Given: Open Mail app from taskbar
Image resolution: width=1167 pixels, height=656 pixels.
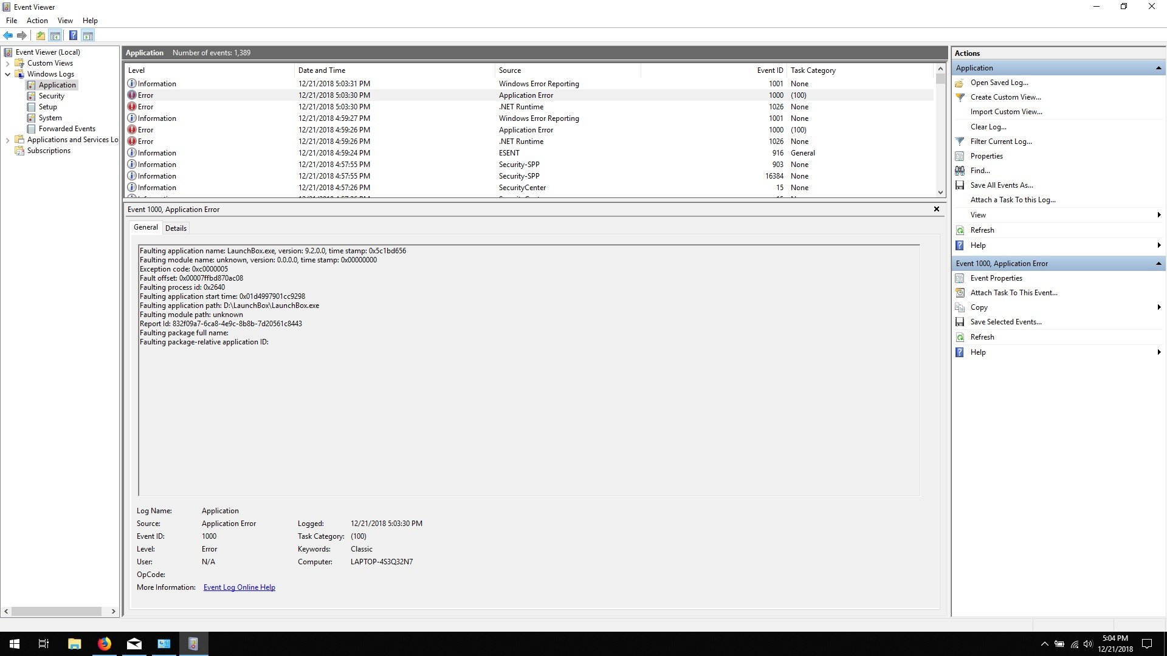Looking at the screenshot, I should (x=134, y=644).
